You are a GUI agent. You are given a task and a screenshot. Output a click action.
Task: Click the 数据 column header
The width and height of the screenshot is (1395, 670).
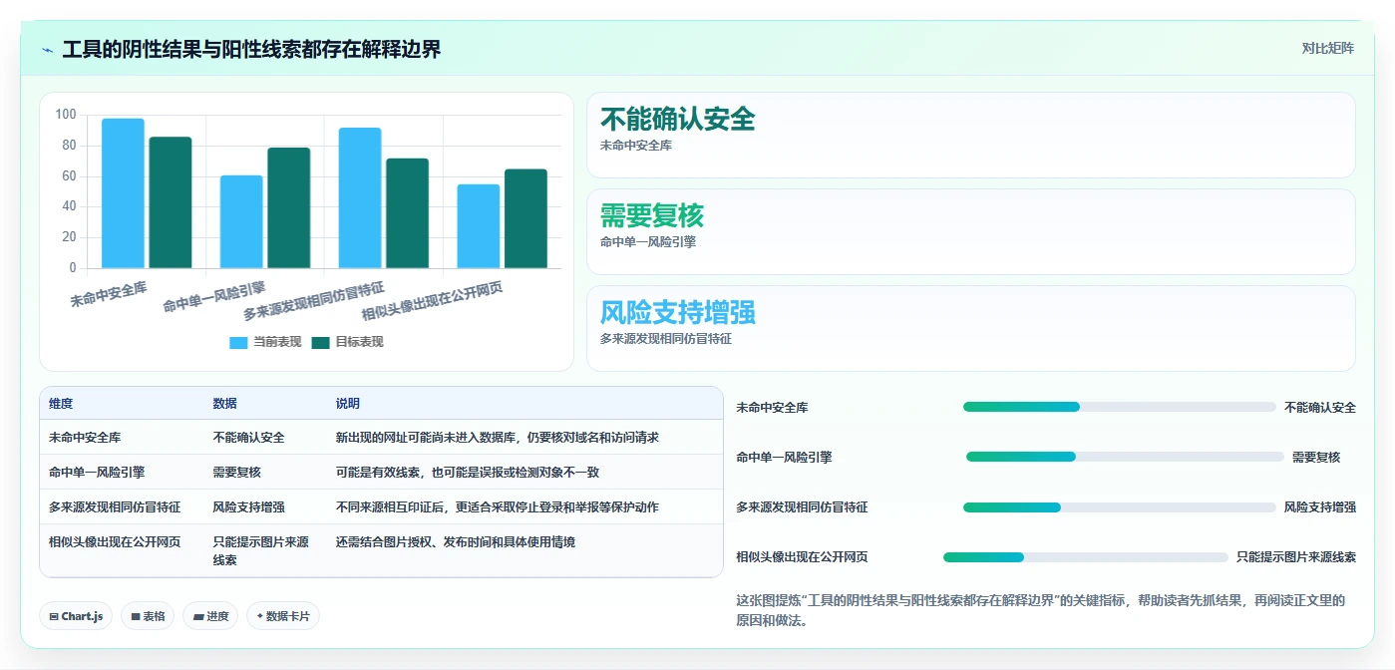point(224,404)
